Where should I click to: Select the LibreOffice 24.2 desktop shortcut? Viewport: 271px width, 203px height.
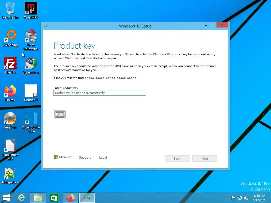(x=10, y=150)
